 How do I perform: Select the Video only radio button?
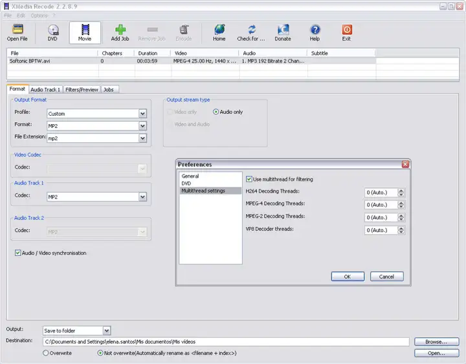pyautogui.click(x=170, y=112)
